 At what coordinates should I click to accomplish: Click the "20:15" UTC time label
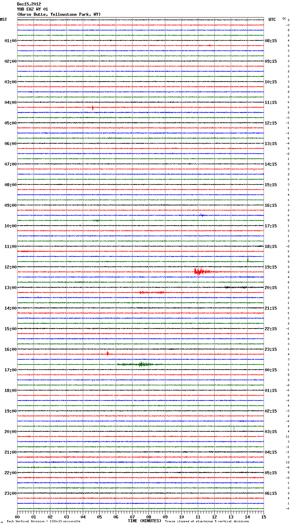coord(271,288)
